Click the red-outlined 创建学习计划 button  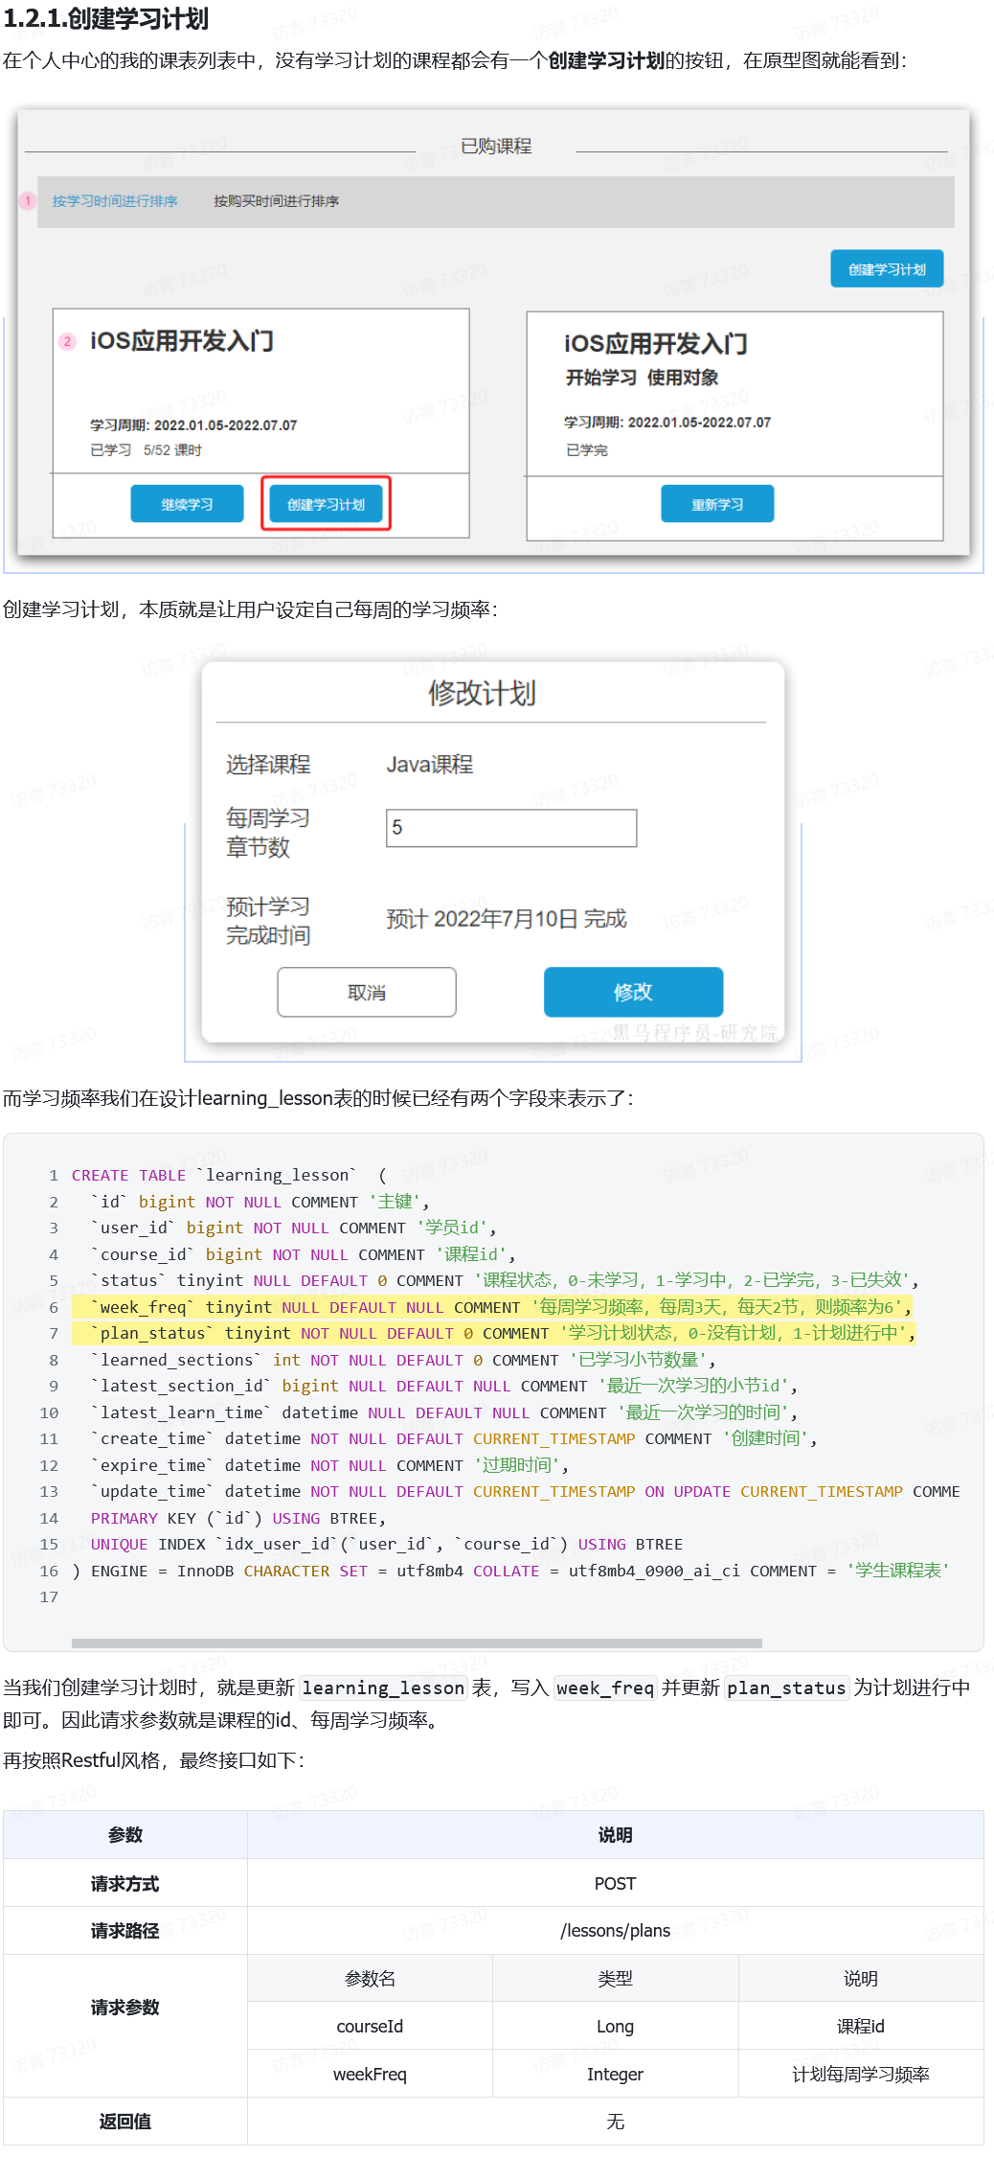(326, 504)
